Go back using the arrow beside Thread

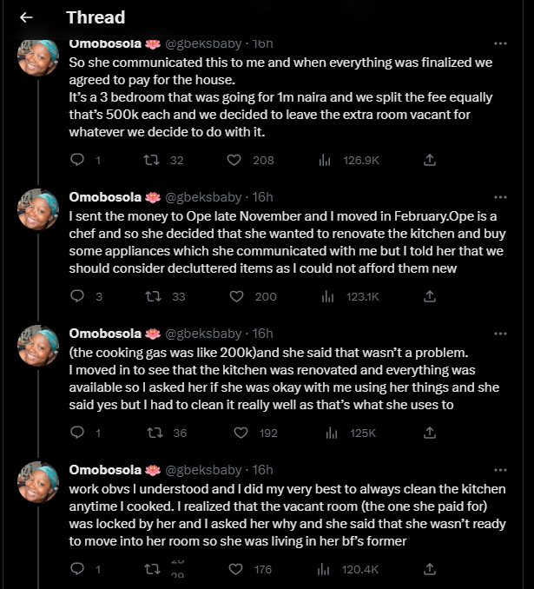(x=26, y=17)
